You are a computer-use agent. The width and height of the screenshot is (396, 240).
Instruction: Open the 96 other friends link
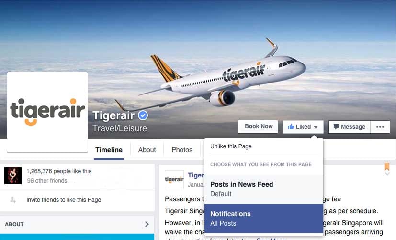[47, 181]
